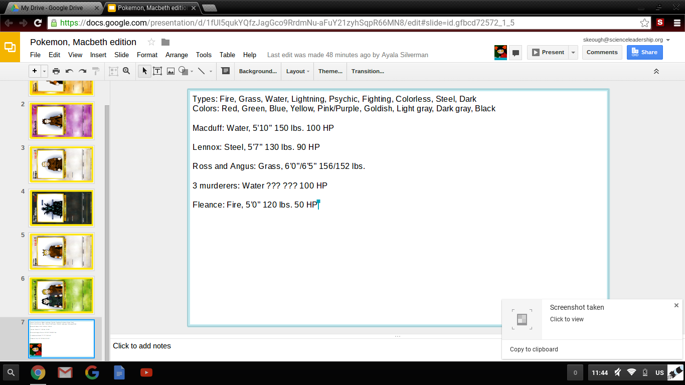Select the line tool
This screenshot has height=385, width=685.
(x=202, y=71)
